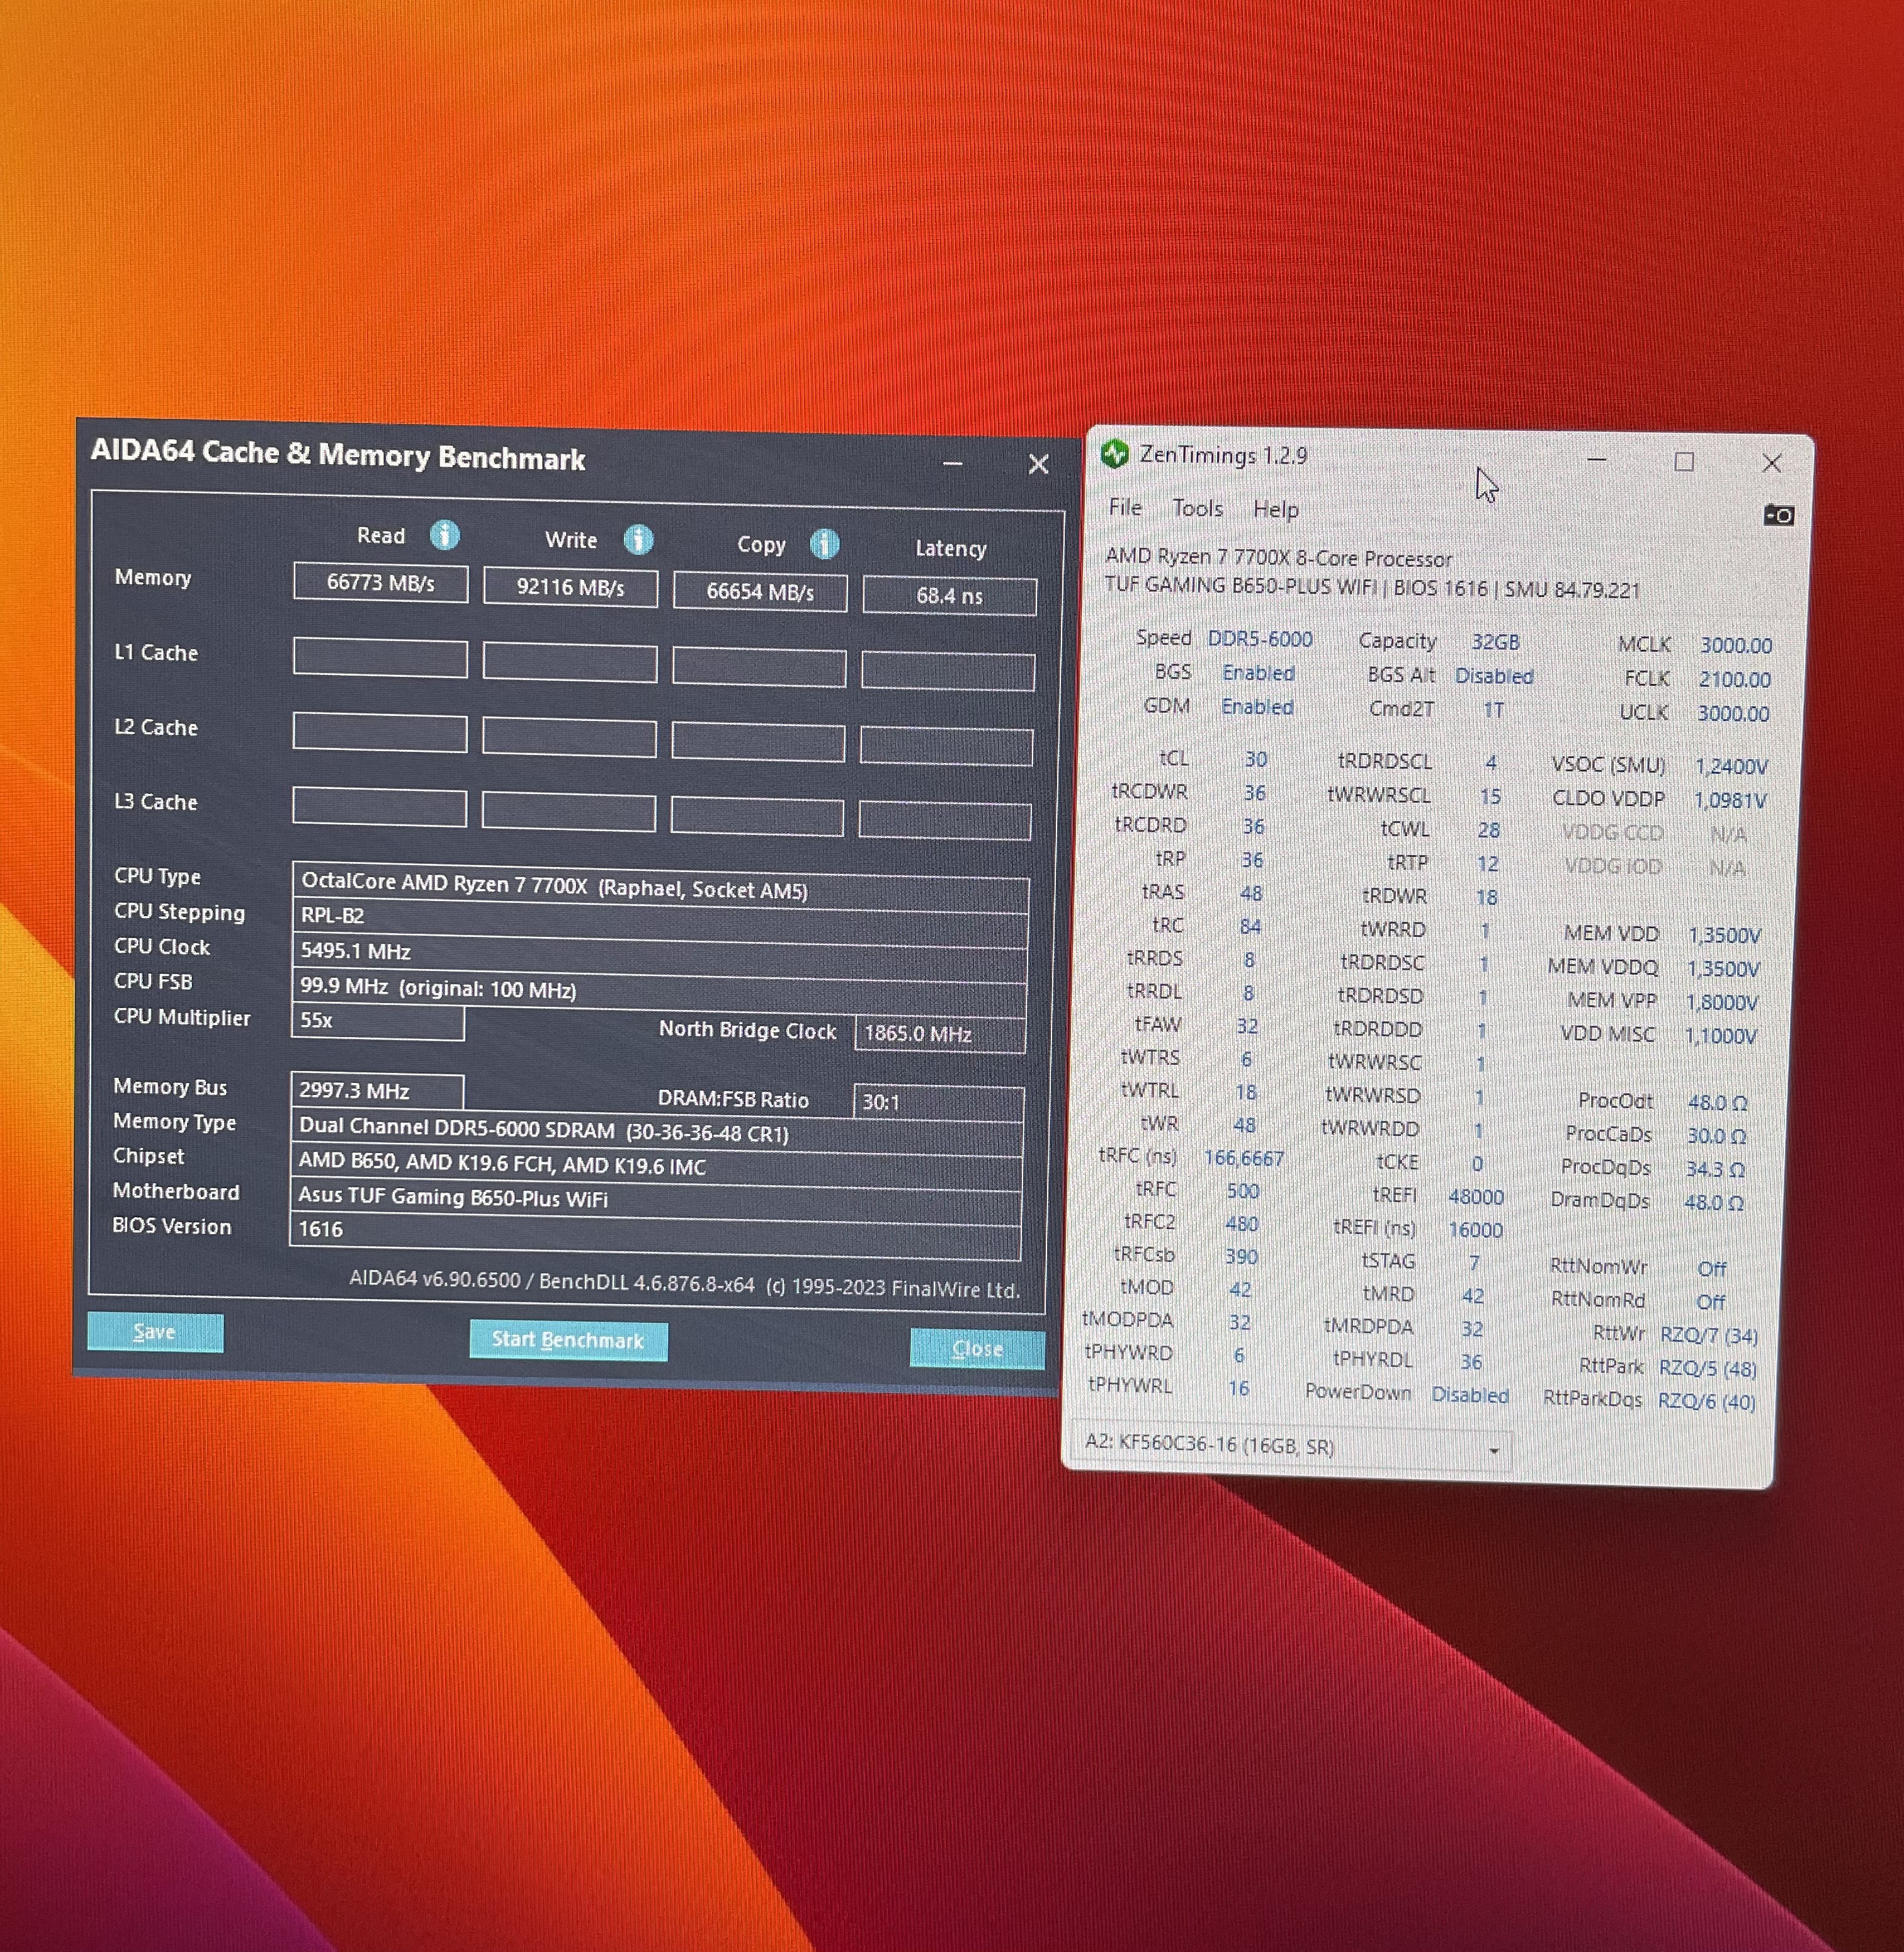This screenshot has height=1952, width=1904.
Task: Open the File menu in ZenTimings
Action: tap(1125, 507)
